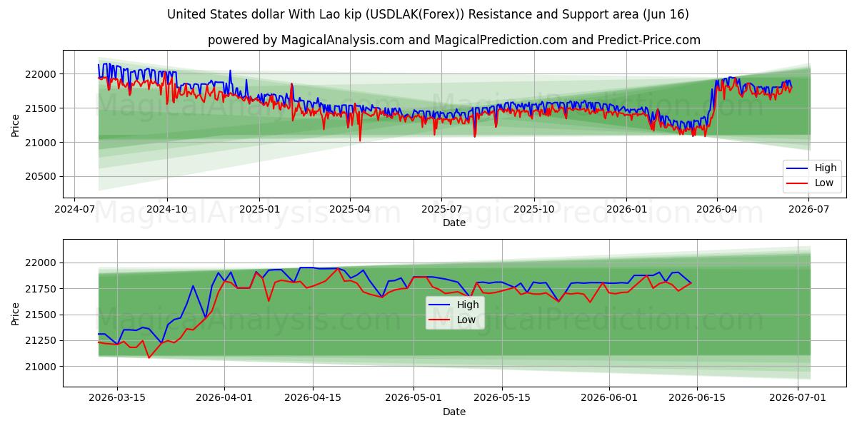Click the '2026-03-15' tick label
Screen dimensions: 857x428
click(x=118, y=399)
